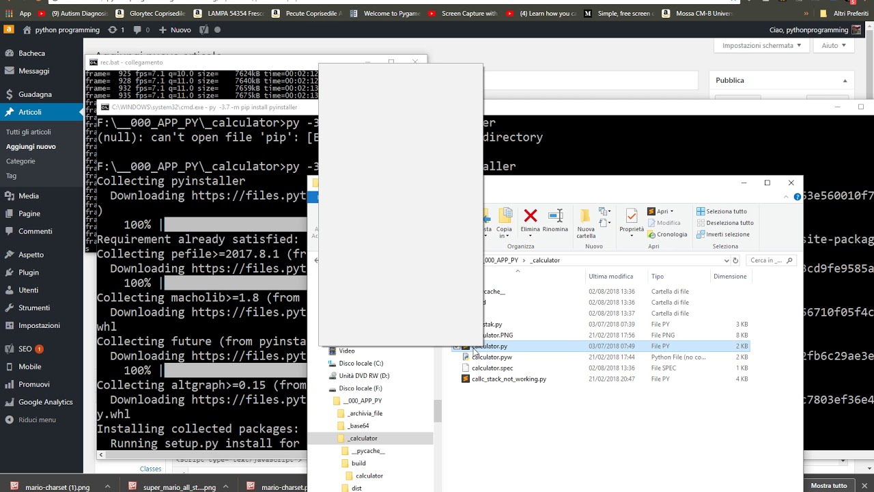Click Deseleziona tutto in the ribbon
This screenshot has width=874, height=492.
coord(725,223)
